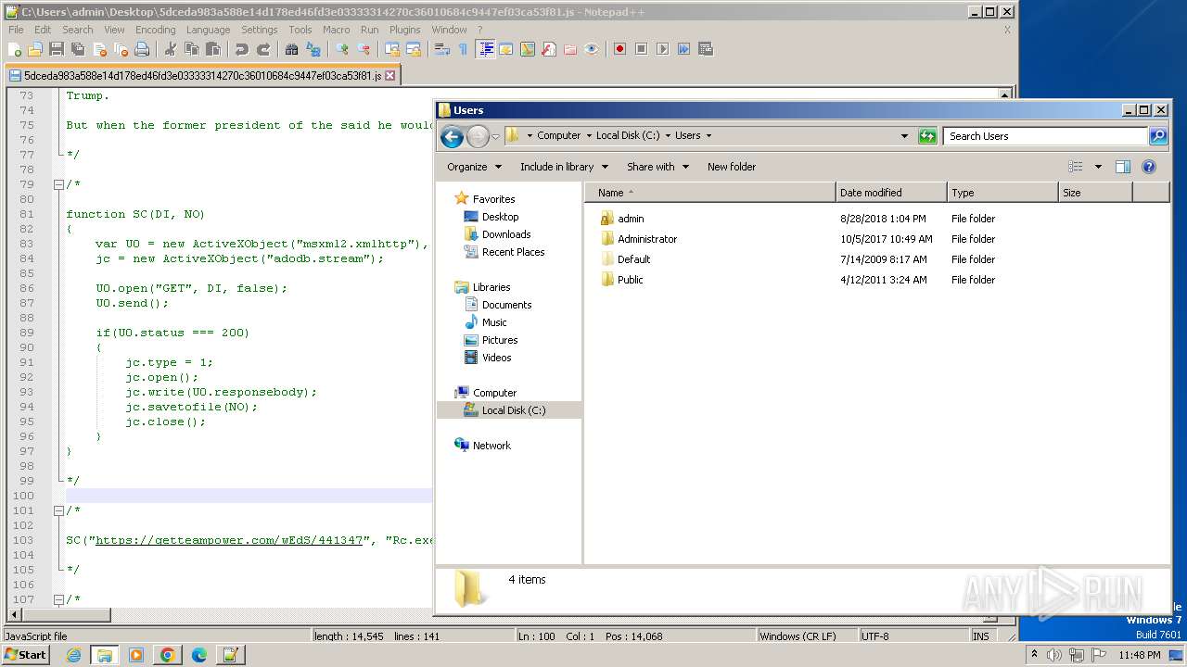This screenshot has height=667, width=1187.
Task: Select Local Disk (C:) in navigation pane
Action: [513, 410]
